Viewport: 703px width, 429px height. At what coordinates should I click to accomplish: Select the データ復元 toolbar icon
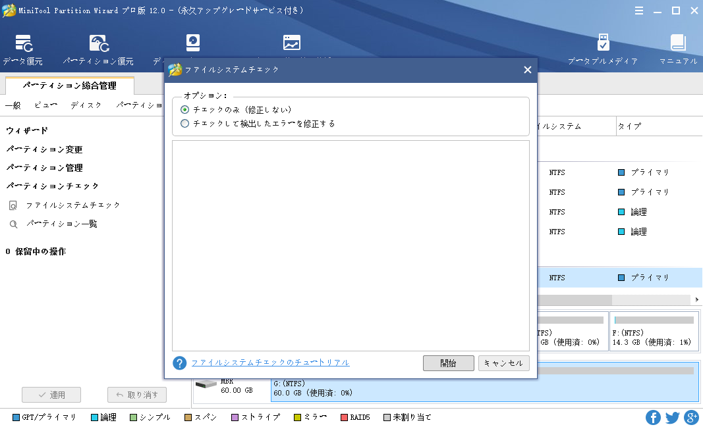[22, 47]
